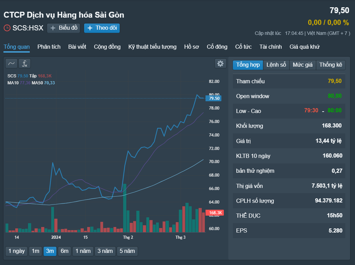Open the line chart type icon
The width and height of the screenshot is (355, 265).
(11, 64)
